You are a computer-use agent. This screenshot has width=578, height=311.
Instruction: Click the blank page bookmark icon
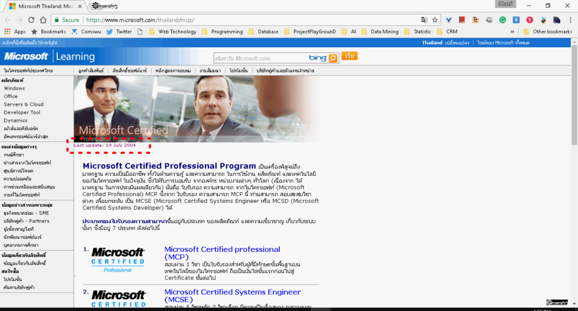[x=140, y=32]
